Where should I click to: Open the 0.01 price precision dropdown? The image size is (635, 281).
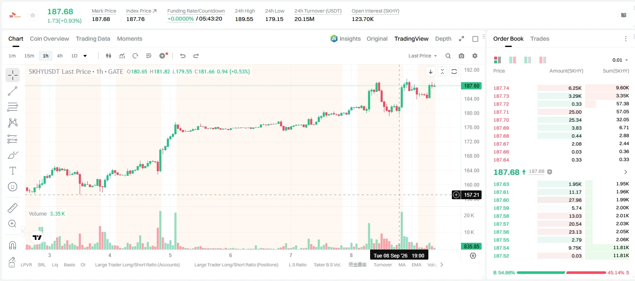pyautogui.click(x=620, y=60)
